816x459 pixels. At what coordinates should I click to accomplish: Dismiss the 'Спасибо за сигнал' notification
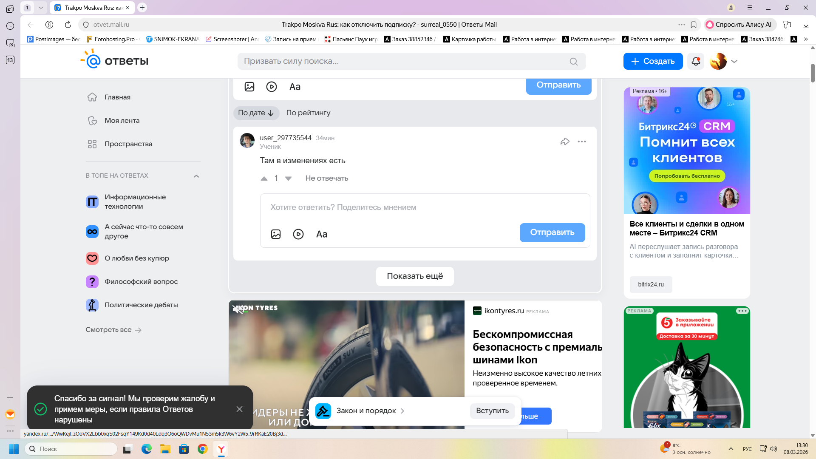240,409
